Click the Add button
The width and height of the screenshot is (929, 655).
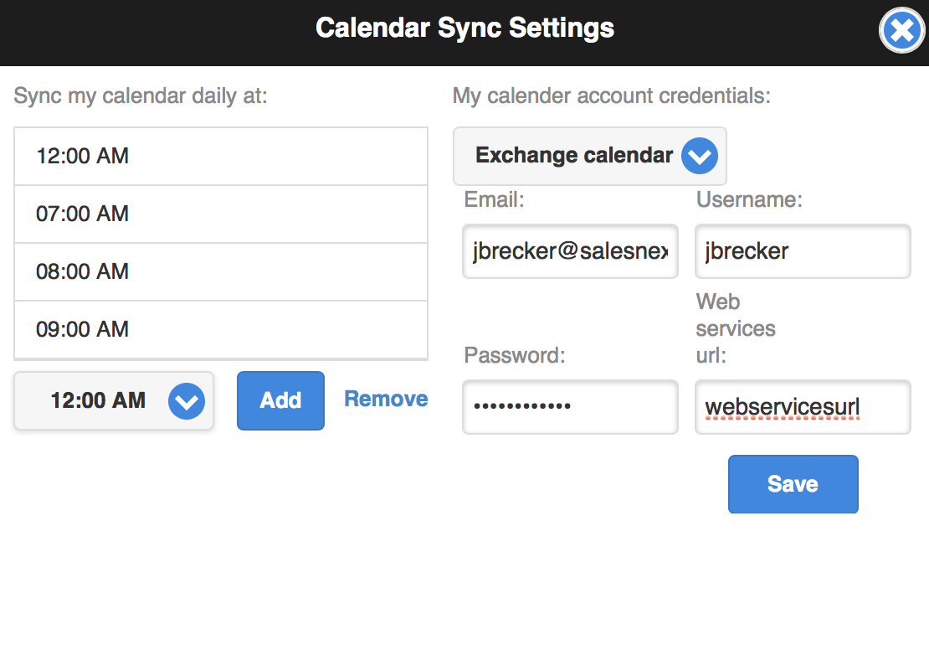tap(280, 400)
